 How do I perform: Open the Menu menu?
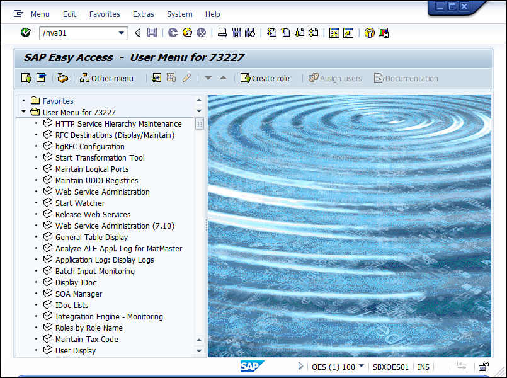click(x=40, y=14)
